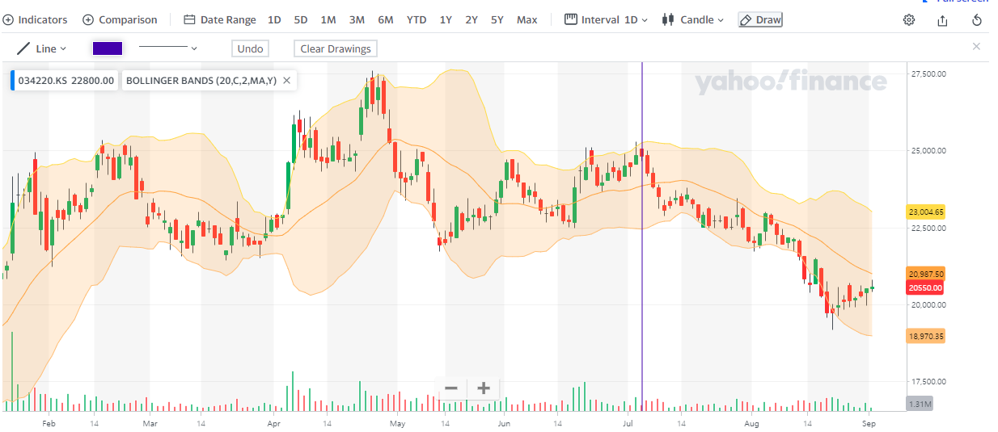The image size is (998, 432).
Task: Click the calendar icon for Date Range
Action: pos(189,19)
